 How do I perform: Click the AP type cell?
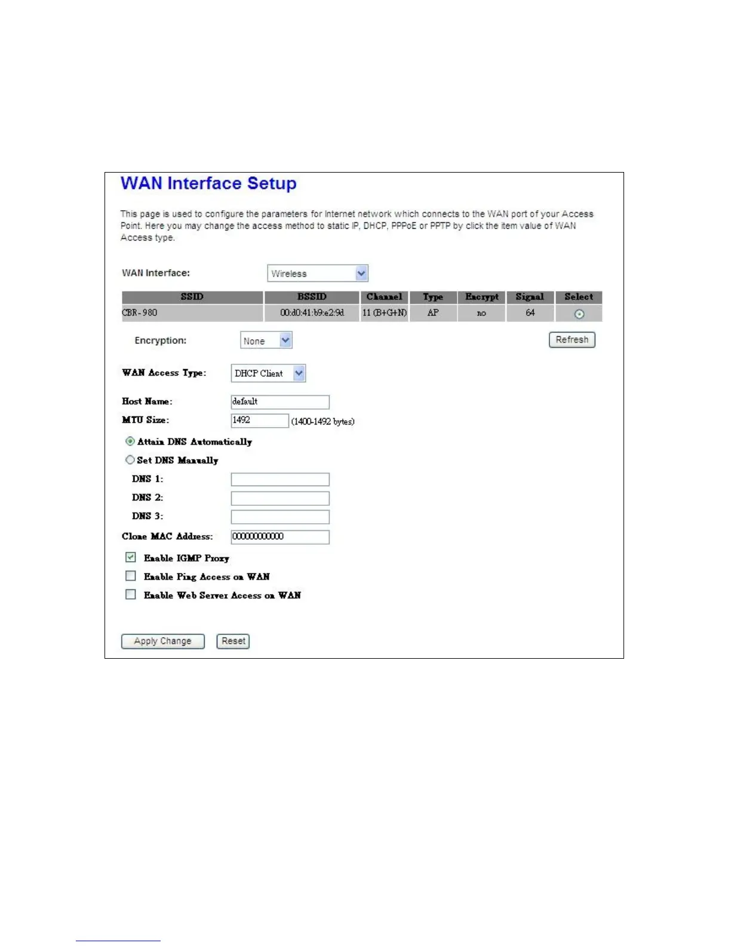tap(433, 313)
